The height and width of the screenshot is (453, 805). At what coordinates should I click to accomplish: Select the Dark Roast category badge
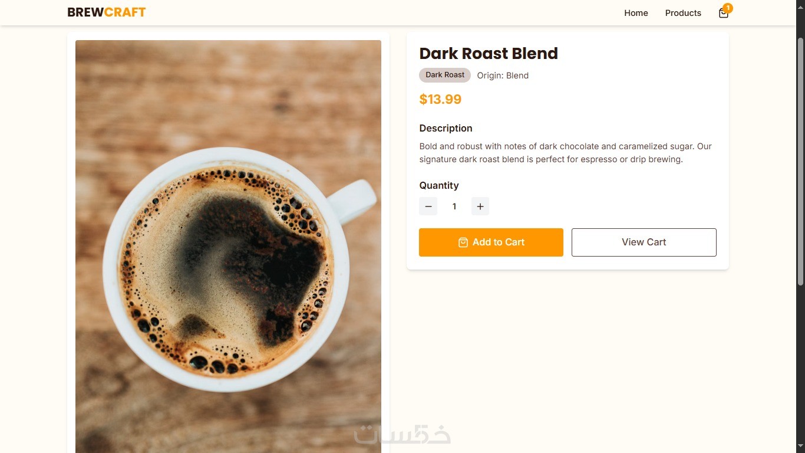[x=445, y=75]
